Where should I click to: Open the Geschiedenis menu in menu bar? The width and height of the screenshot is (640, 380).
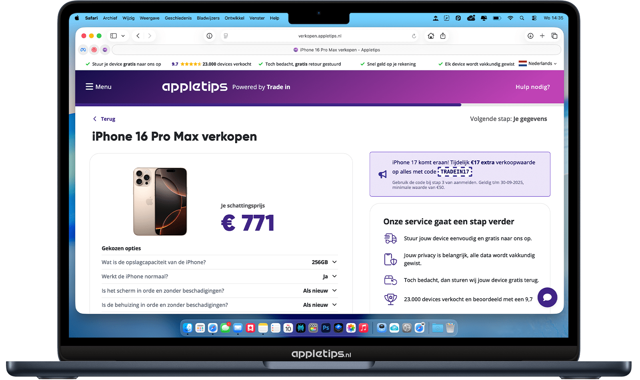click(x=178, y=18)
